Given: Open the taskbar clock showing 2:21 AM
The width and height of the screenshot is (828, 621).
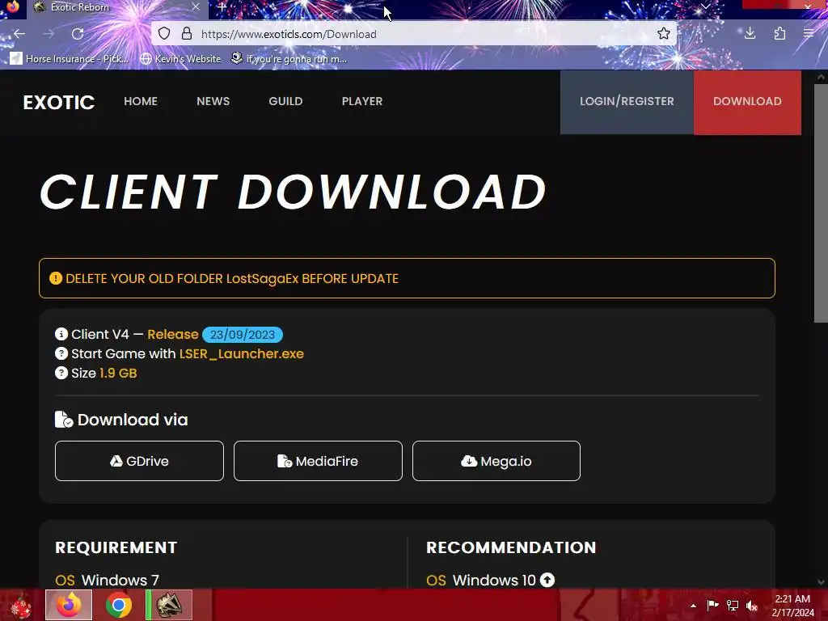Looking at the screenshot, I should (x=792, y=605).
